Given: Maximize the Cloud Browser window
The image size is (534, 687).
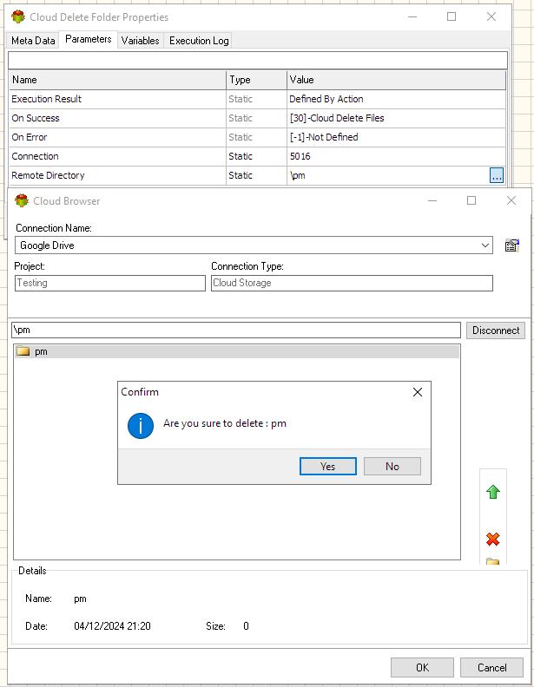Looking at the screenshot, I should pyautogui.click(x=471, y=200).
